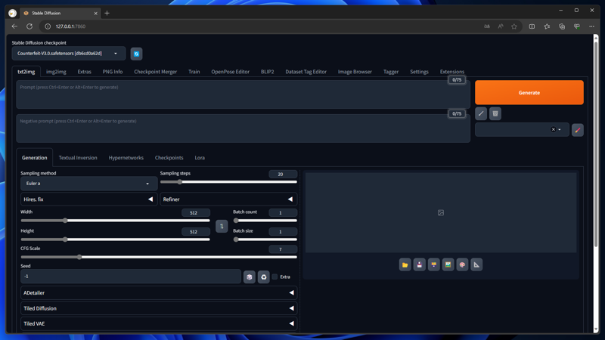Refresh the checkpoint list
605x340 pixels.
pyautogui.click(x=136, y=54)
